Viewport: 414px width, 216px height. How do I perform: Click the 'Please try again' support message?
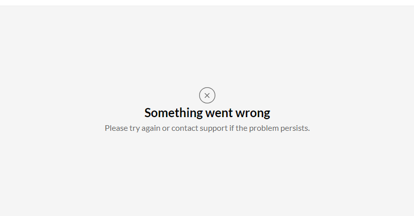[x=207, y=128]
